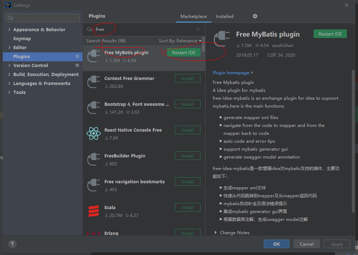This screenshot has height=255, width=358.
Task: Expand the Tools settings node
Action: 9,92
